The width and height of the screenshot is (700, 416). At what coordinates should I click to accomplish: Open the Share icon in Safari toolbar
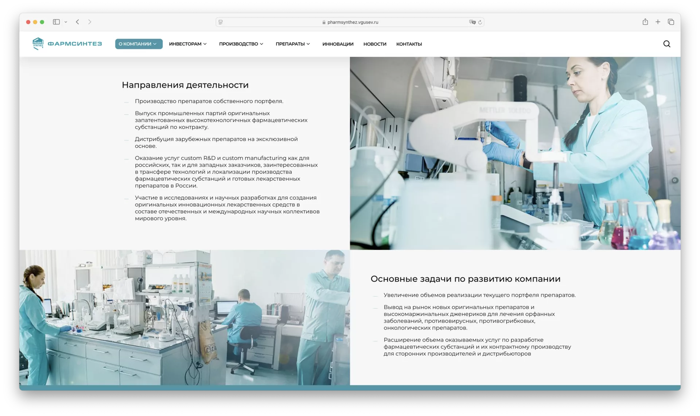pos(645,22)
